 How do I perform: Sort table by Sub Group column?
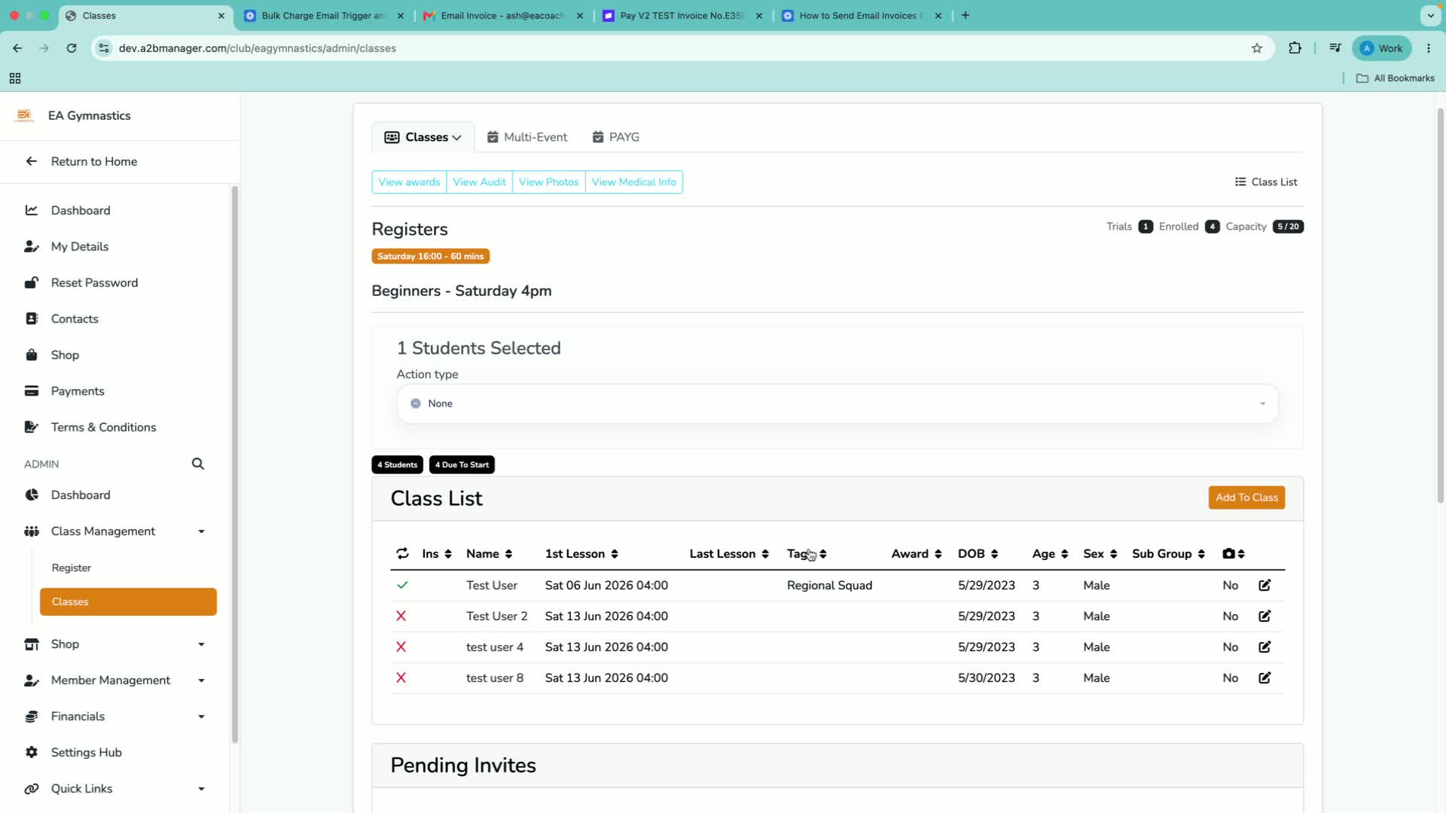1168,553
